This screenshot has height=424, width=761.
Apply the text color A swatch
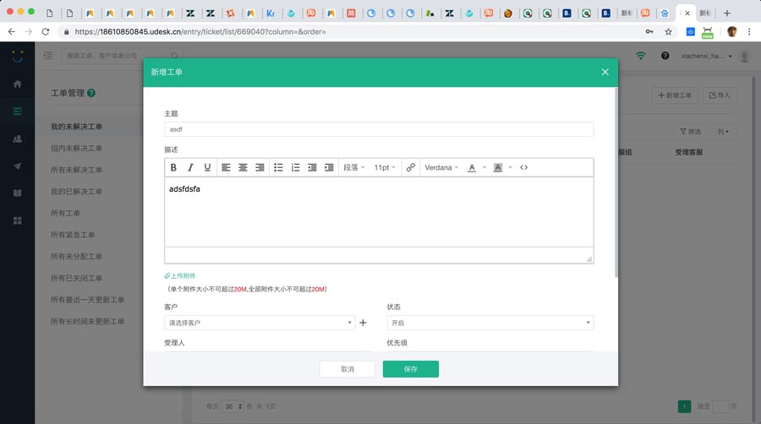[x=472, y=167]
